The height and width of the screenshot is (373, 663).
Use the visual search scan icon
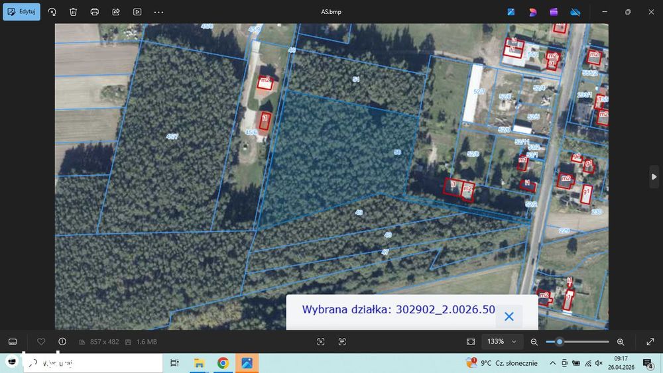click(321, 341)
